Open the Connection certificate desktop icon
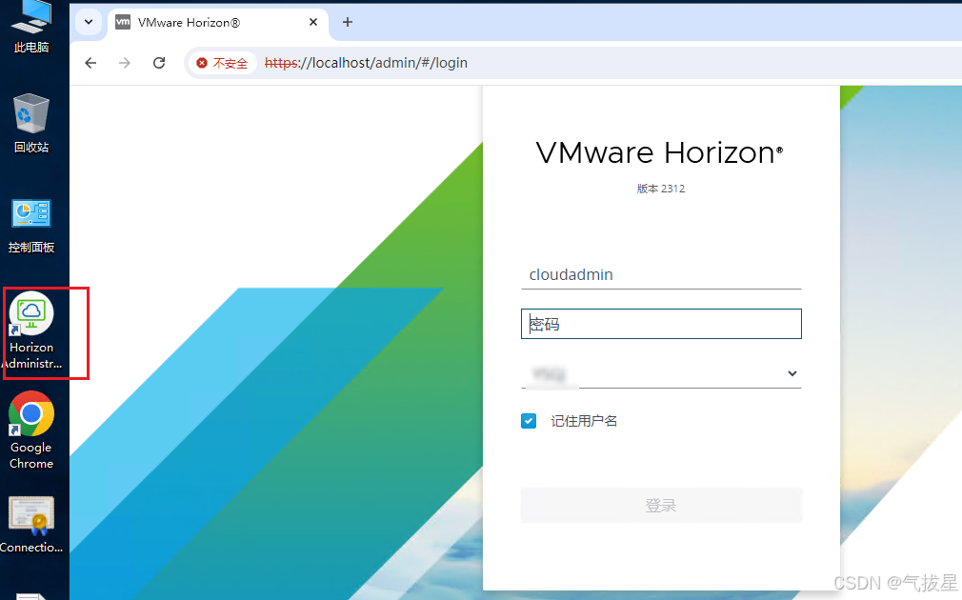Viewport: 962px width, 600px height. point(31,525)
